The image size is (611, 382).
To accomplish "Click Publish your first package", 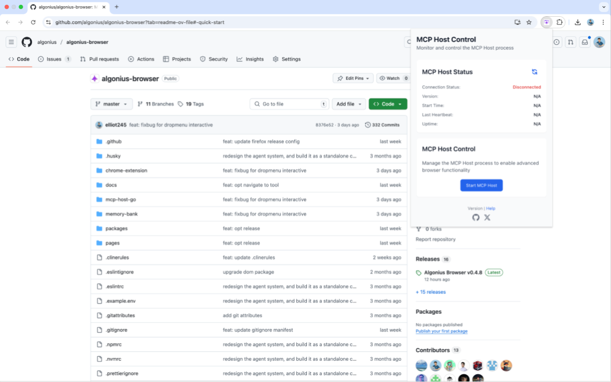I will click(x=442, y=331).
